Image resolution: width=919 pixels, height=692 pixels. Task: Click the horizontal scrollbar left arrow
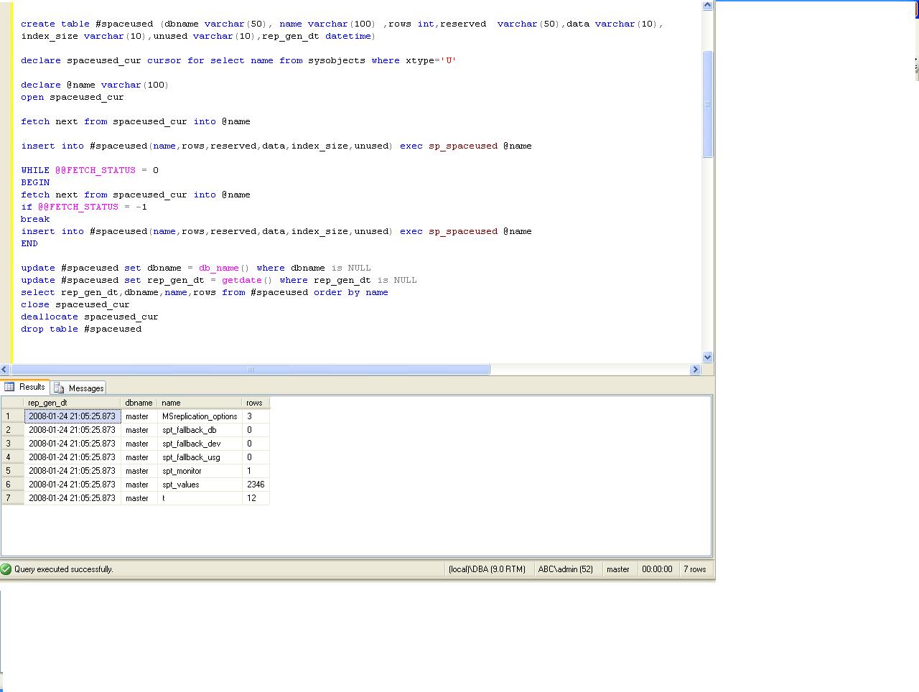(5, 370)
